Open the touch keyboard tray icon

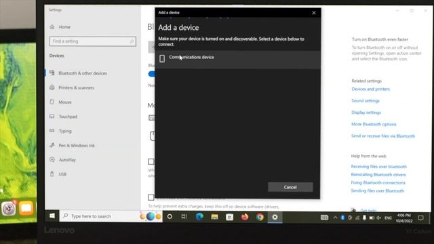tap(324, 218)
